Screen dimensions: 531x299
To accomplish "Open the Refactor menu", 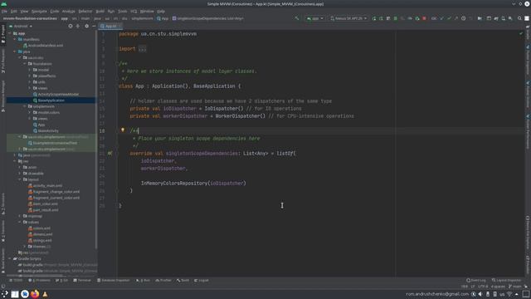I will tap(85, 11).
